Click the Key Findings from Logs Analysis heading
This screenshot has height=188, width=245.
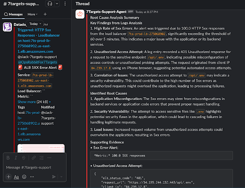[116, 23]
